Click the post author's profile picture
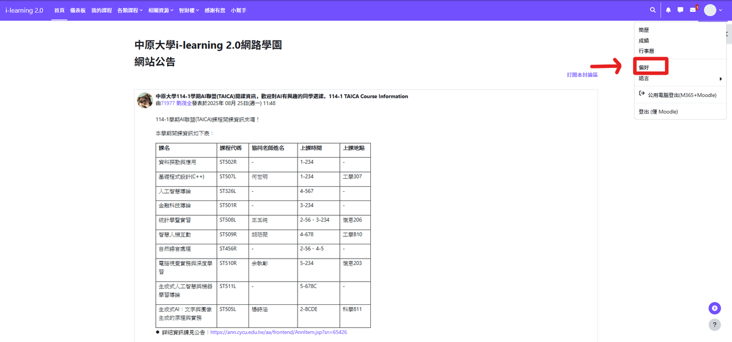This screenshot has width=732, height=342. click(x=145, y=100)
